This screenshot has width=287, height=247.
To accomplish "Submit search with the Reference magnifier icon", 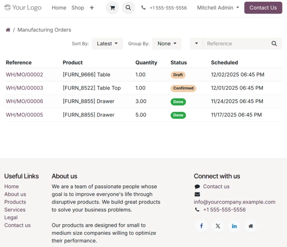I will coord(274,44).
